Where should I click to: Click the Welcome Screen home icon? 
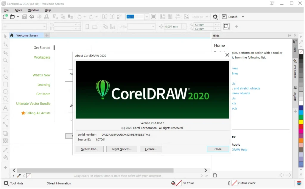click(12, 35)
